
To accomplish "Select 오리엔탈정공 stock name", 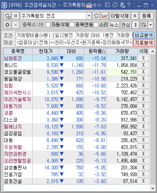I will pyautogui.click(x=18, y=161).
